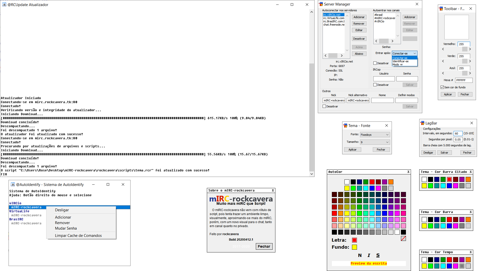Click the Hexa # field showing FFFFFF
The width and height of the screenshot is (482, 271).
tap(464, 80)
